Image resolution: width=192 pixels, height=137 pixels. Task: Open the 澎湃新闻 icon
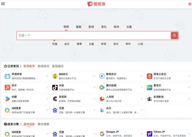coord(149,99)
